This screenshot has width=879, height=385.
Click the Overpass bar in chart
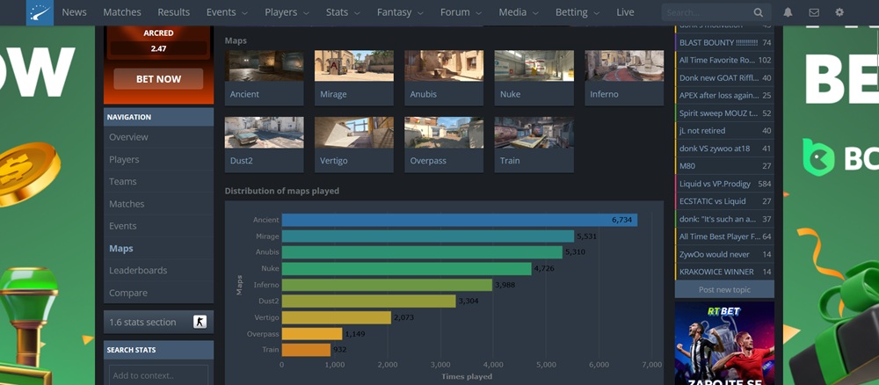click(312, 333)
